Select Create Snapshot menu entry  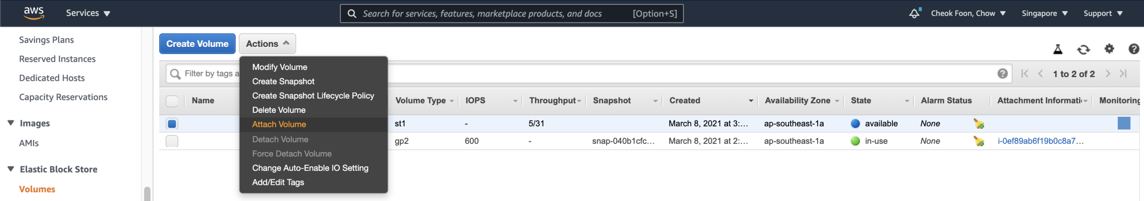coord(283,81)
